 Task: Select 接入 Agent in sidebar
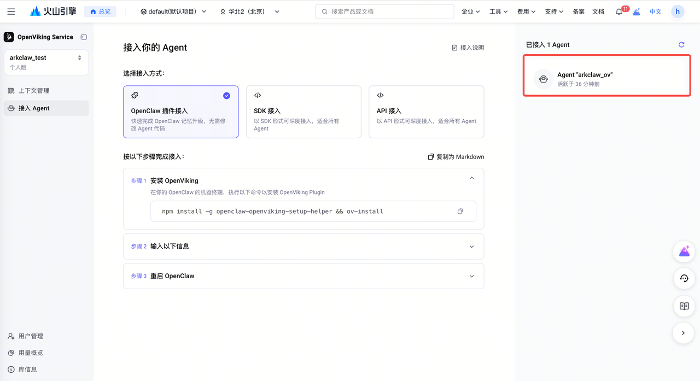click(46, 108)
